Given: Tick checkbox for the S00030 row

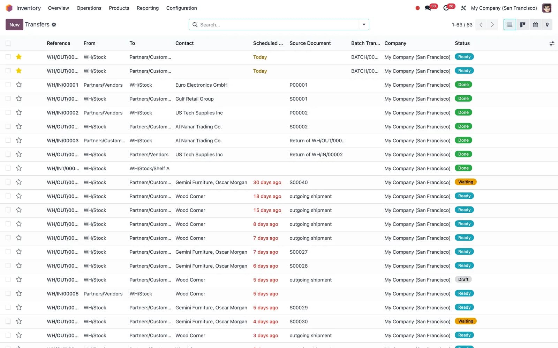Looking at the screenshot, I should [8, 321].
